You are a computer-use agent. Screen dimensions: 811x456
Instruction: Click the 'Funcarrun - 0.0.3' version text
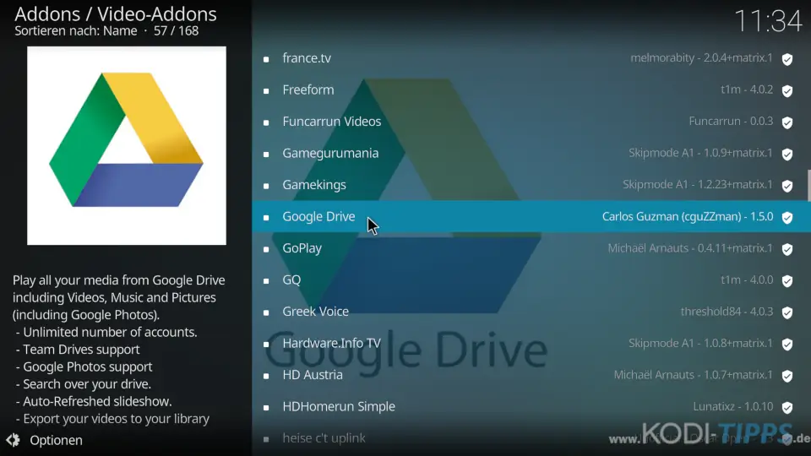coord(731,121)
